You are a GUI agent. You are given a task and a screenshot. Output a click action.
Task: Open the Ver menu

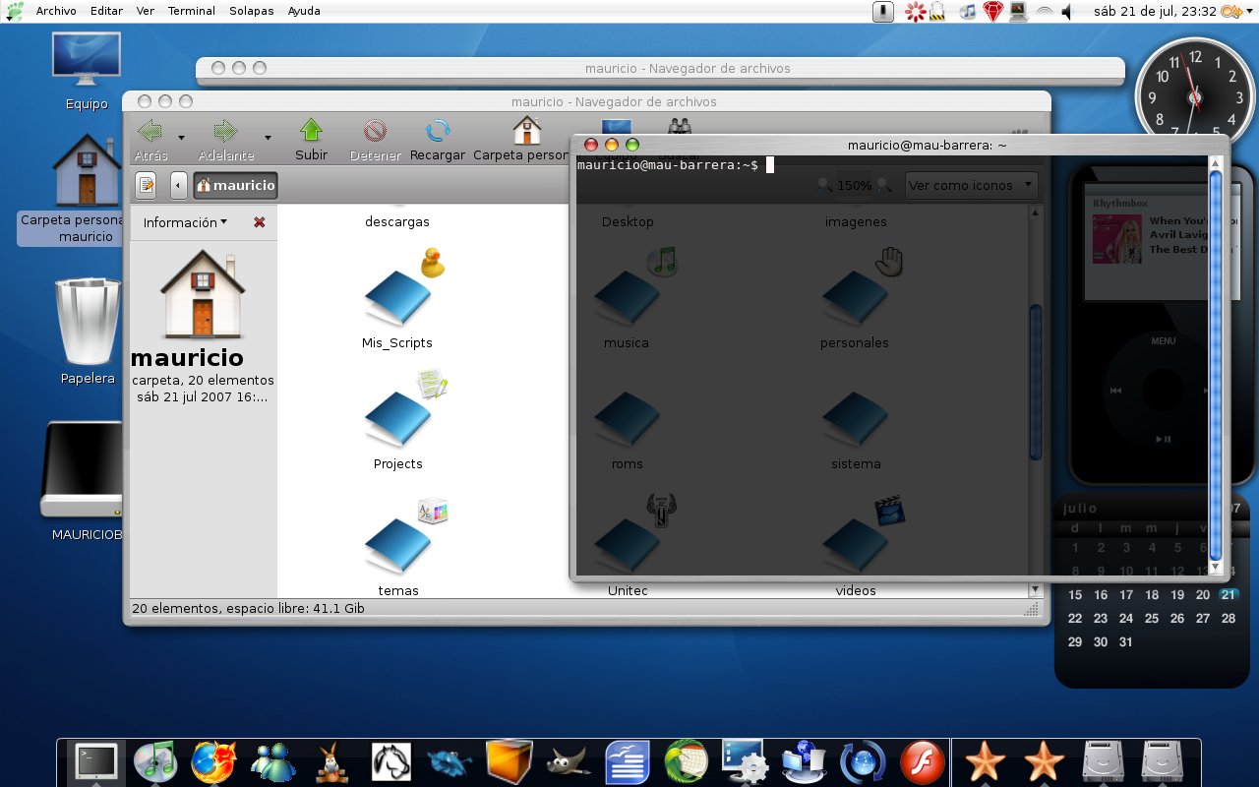(x=145, y=11)
